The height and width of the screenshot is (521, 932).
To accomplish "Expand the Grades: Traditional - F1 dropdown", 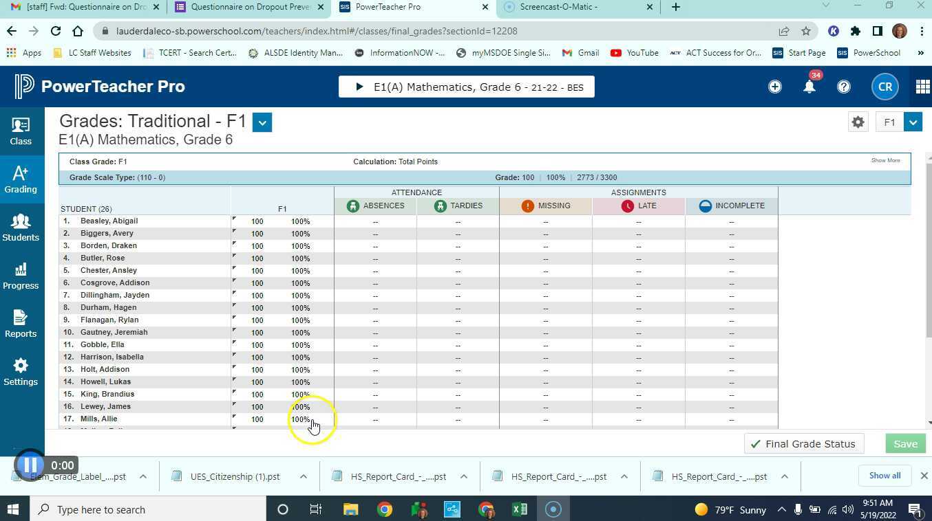I will point(262,122).
